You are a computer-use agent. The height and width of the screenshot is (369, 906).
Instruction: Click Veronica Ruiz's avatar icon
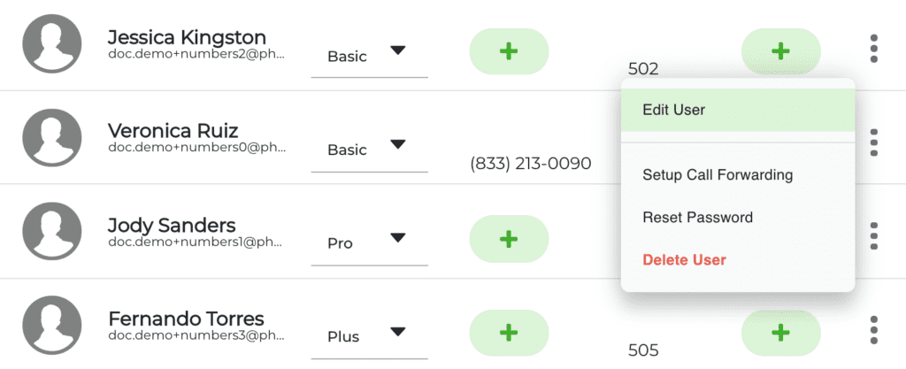pos(52,138)
